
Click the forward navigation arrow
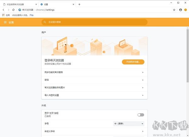tap(9, 10)
